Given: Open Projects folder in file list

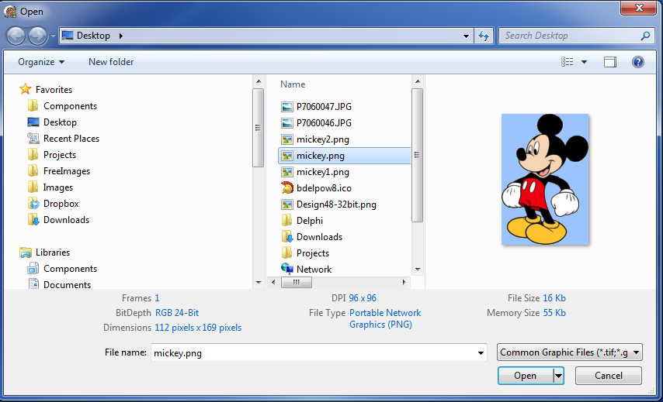Looking at the screenshot, I should [305, 253].
